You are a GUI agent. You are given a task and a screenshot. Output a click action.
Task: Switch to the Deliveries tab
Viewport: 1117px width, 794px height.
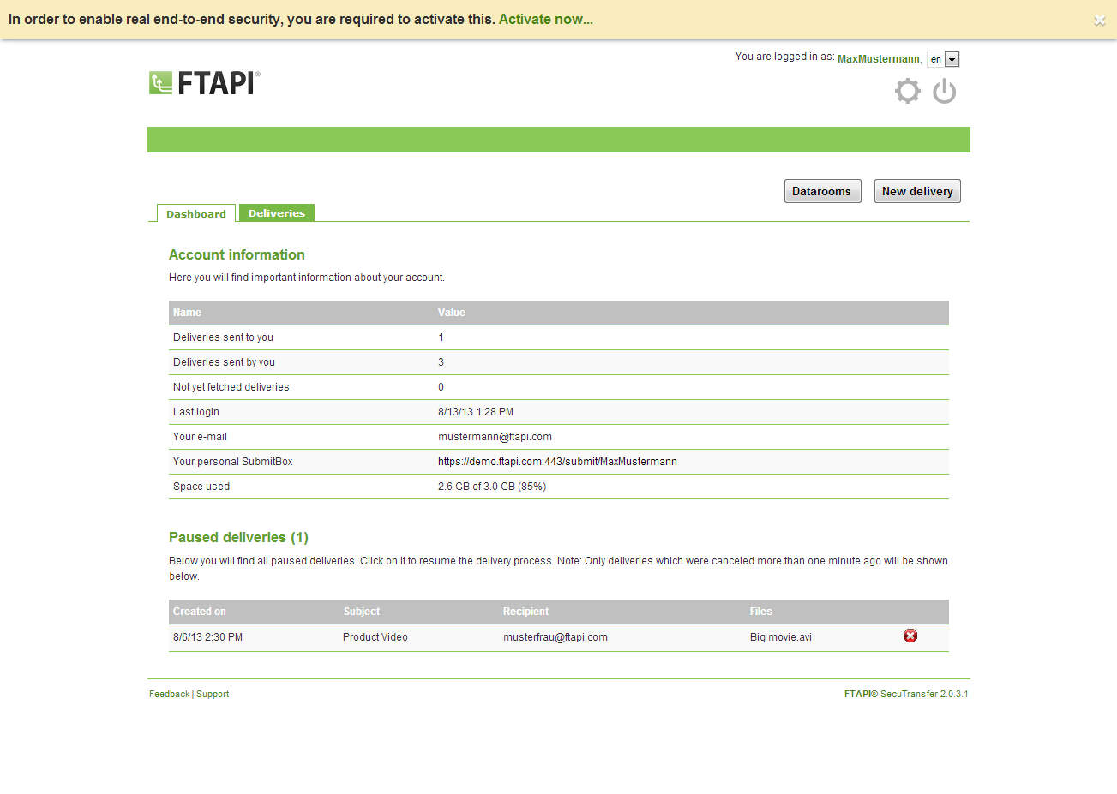pyautogui.click(x=276, y=212)
